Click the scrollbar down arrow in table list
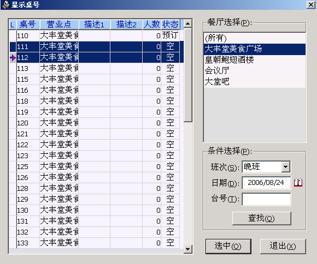Image resolution: width=317 pixels, height=264 pixels. point(188,249)
